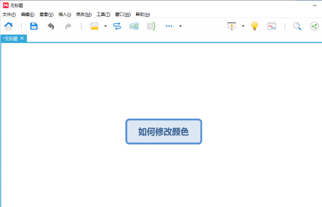
Task: Open the 帮助(H) menu
Action: tap(143, 15)
